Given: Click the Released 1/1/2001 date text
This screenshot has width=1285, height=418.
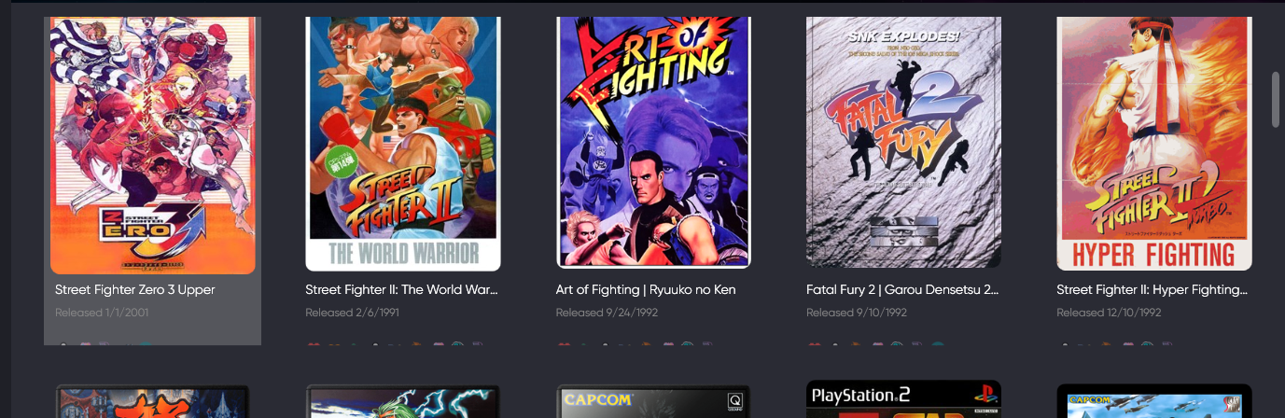Looking at the screenshot, I should (x=102, y=313).
